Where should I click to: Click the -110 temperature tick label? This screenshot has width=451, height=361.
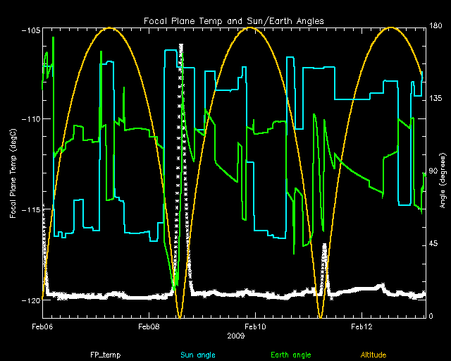coord(30,119)
